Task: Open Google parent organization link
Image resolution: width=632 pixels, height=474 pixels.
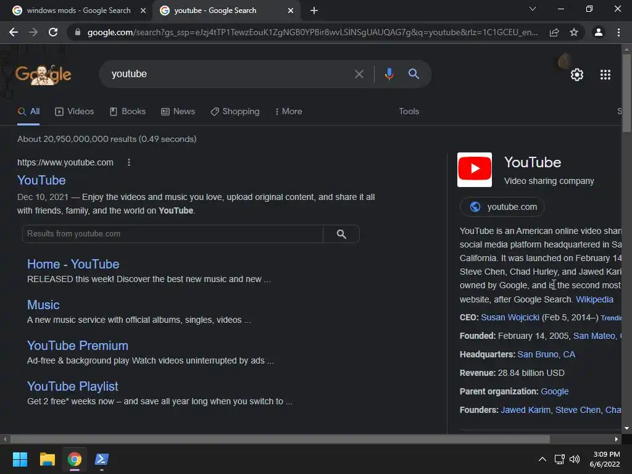Action: (555, 392)
